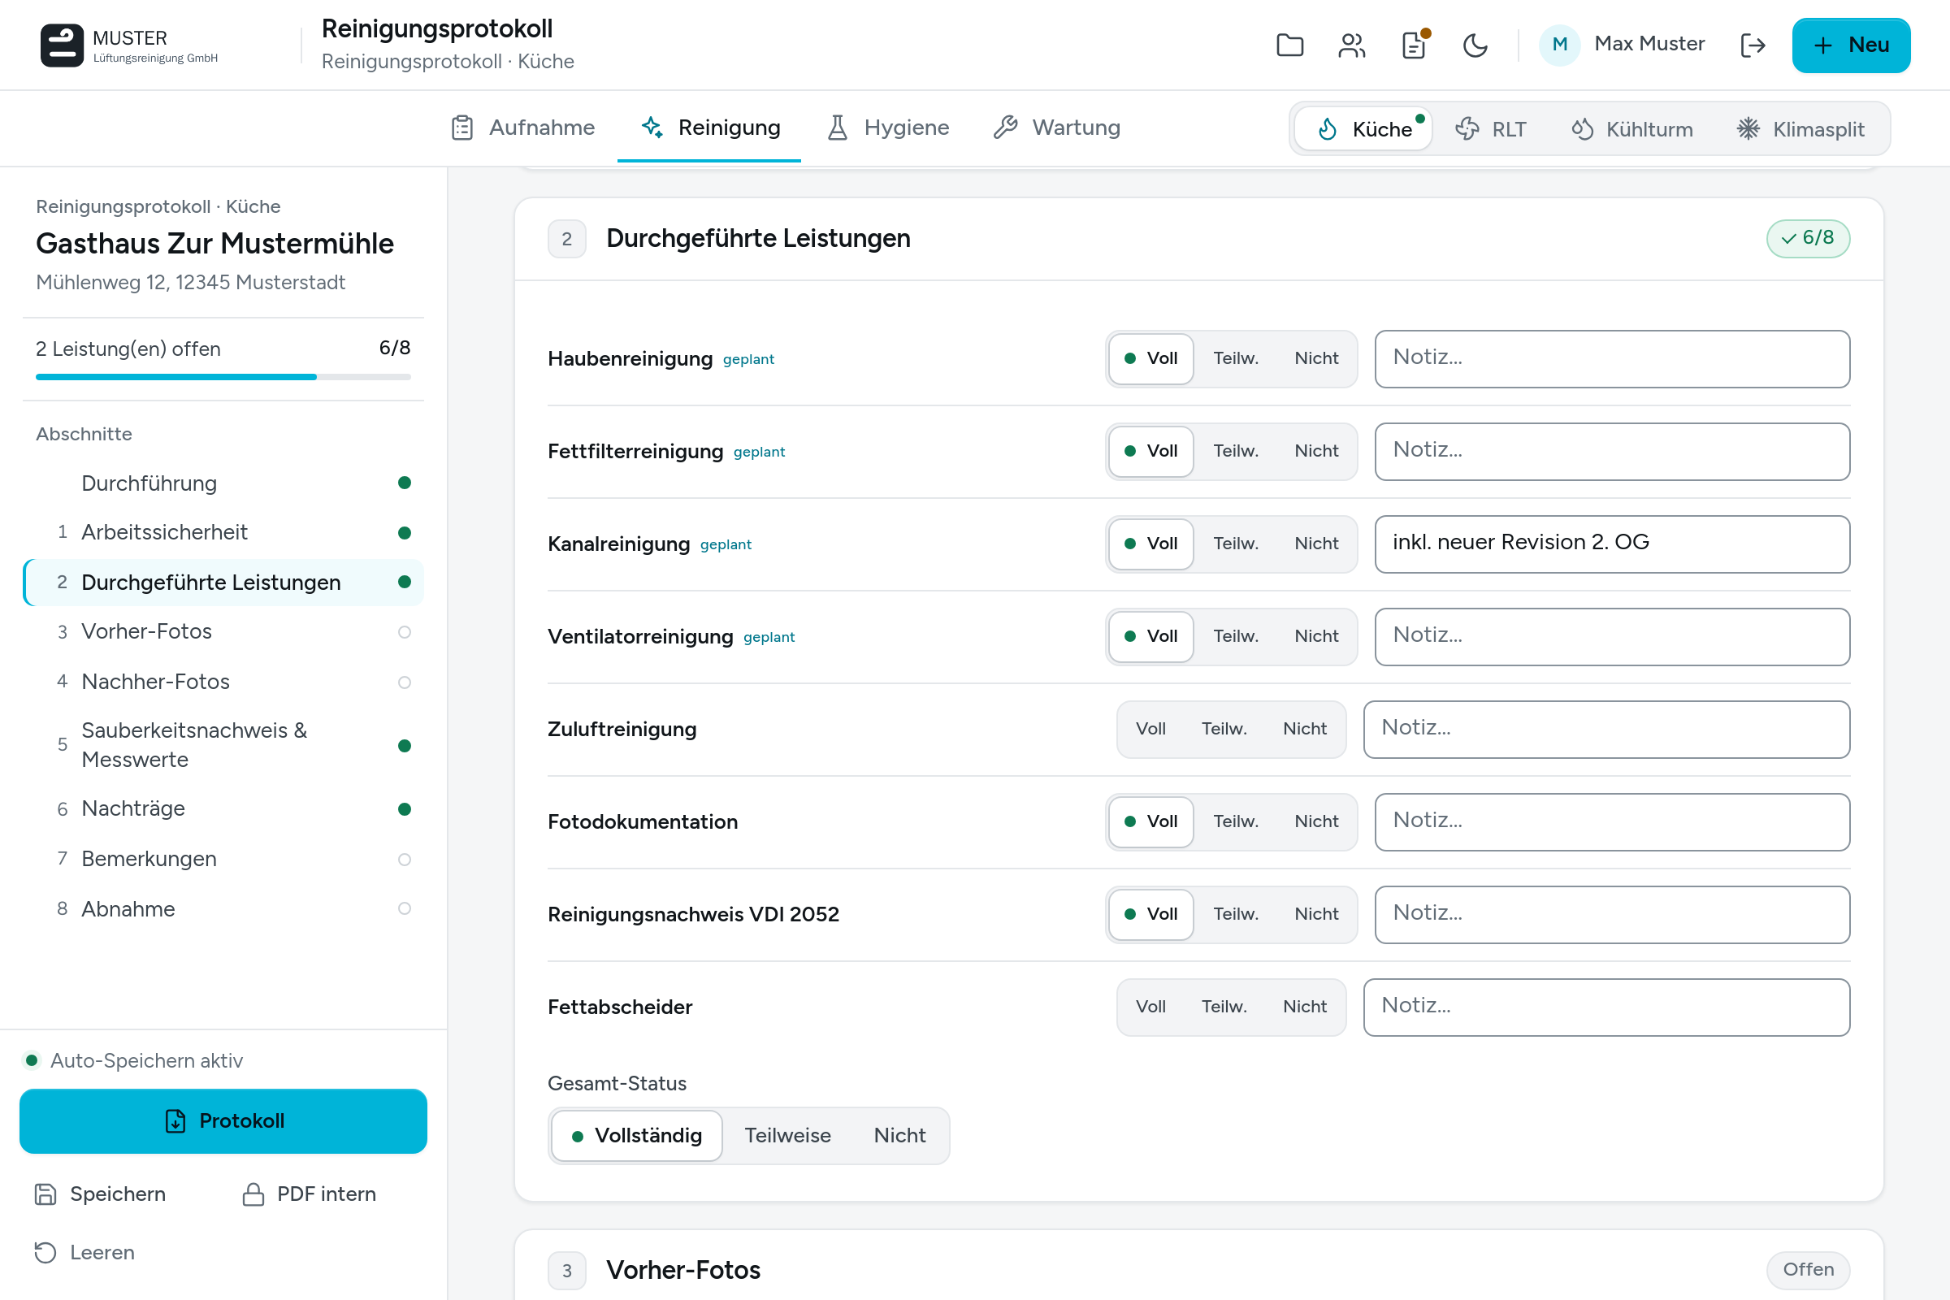Click Fettabscheider Notiz field
Image resolution: width=1950 pixels, height=1300 pixels.
pyautogui.click(x=1606, y=1007)
